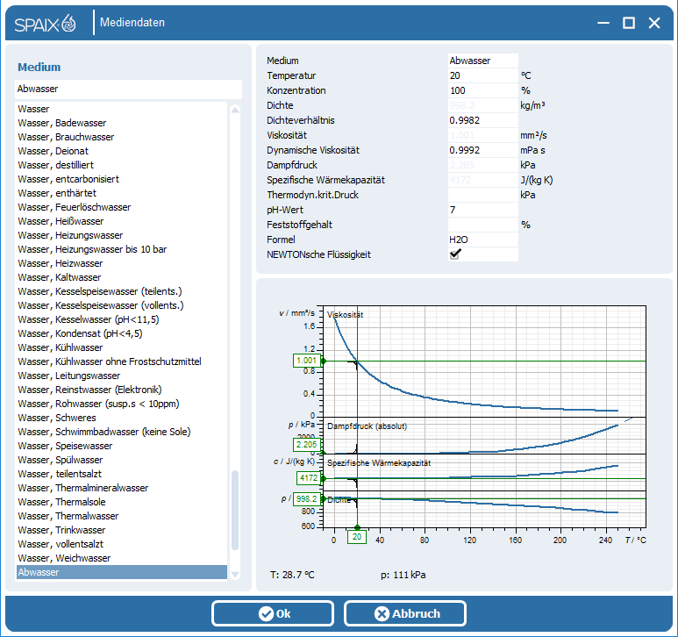Screen dimensions: 678x637
Task: Click the 20 temperature marker on chart axis
Action: click(x=357, y=537)
